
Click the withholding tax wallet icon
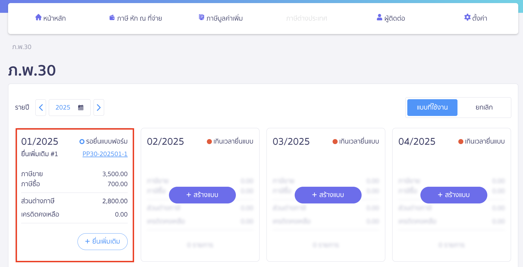tap(112, 18)
